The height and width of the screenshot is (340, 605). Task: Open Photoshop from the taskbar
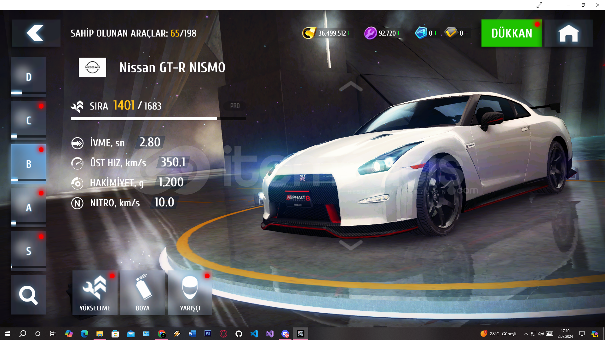click(208, 334)
